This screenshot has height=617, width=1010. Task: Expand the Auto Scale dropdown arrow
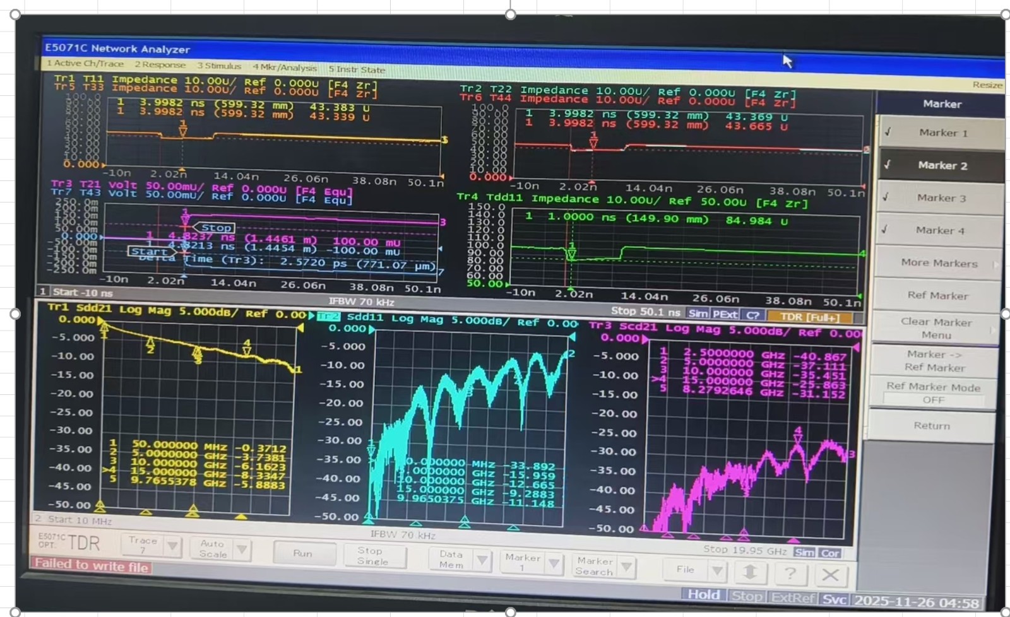(x=242, y=549)
